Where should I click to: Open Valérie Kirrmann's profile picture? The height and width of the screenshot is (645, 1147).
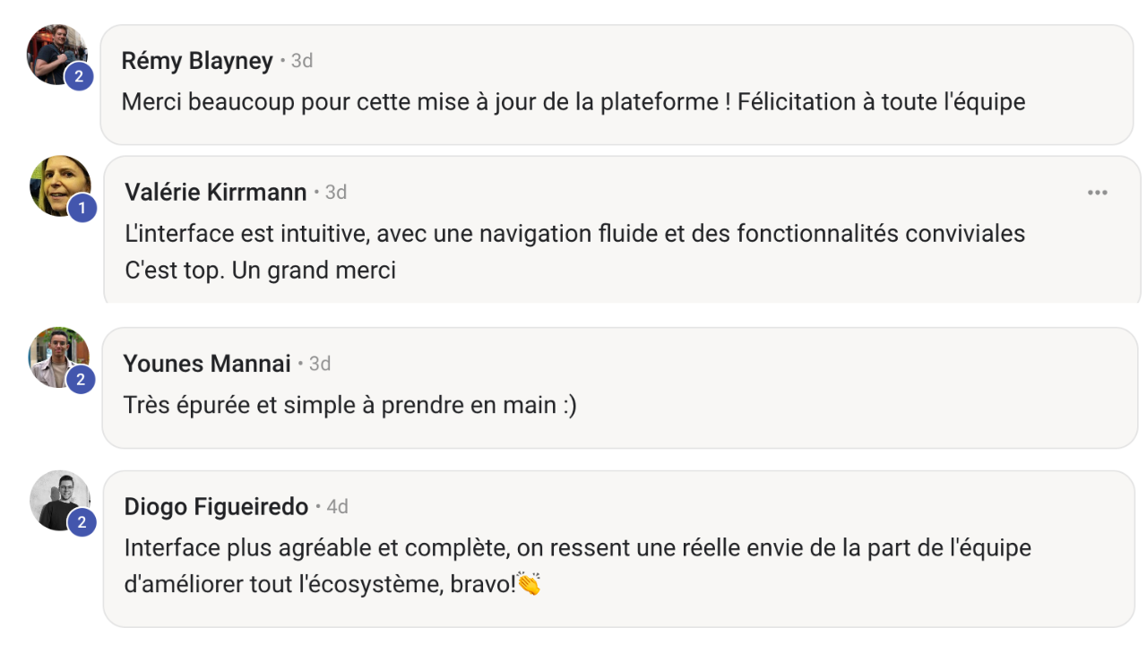click(60, 186)
